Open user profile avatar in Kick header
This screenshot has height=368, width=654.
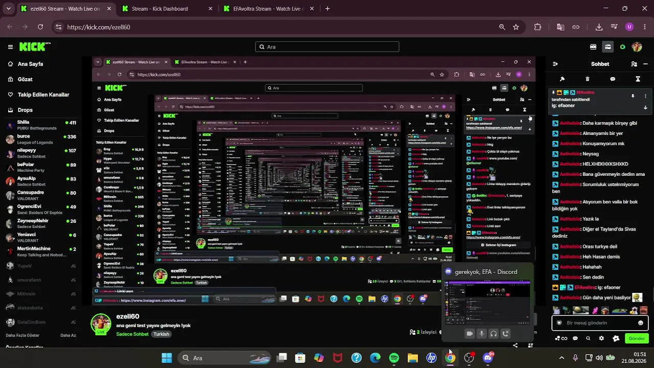click(x=637, y=47)
